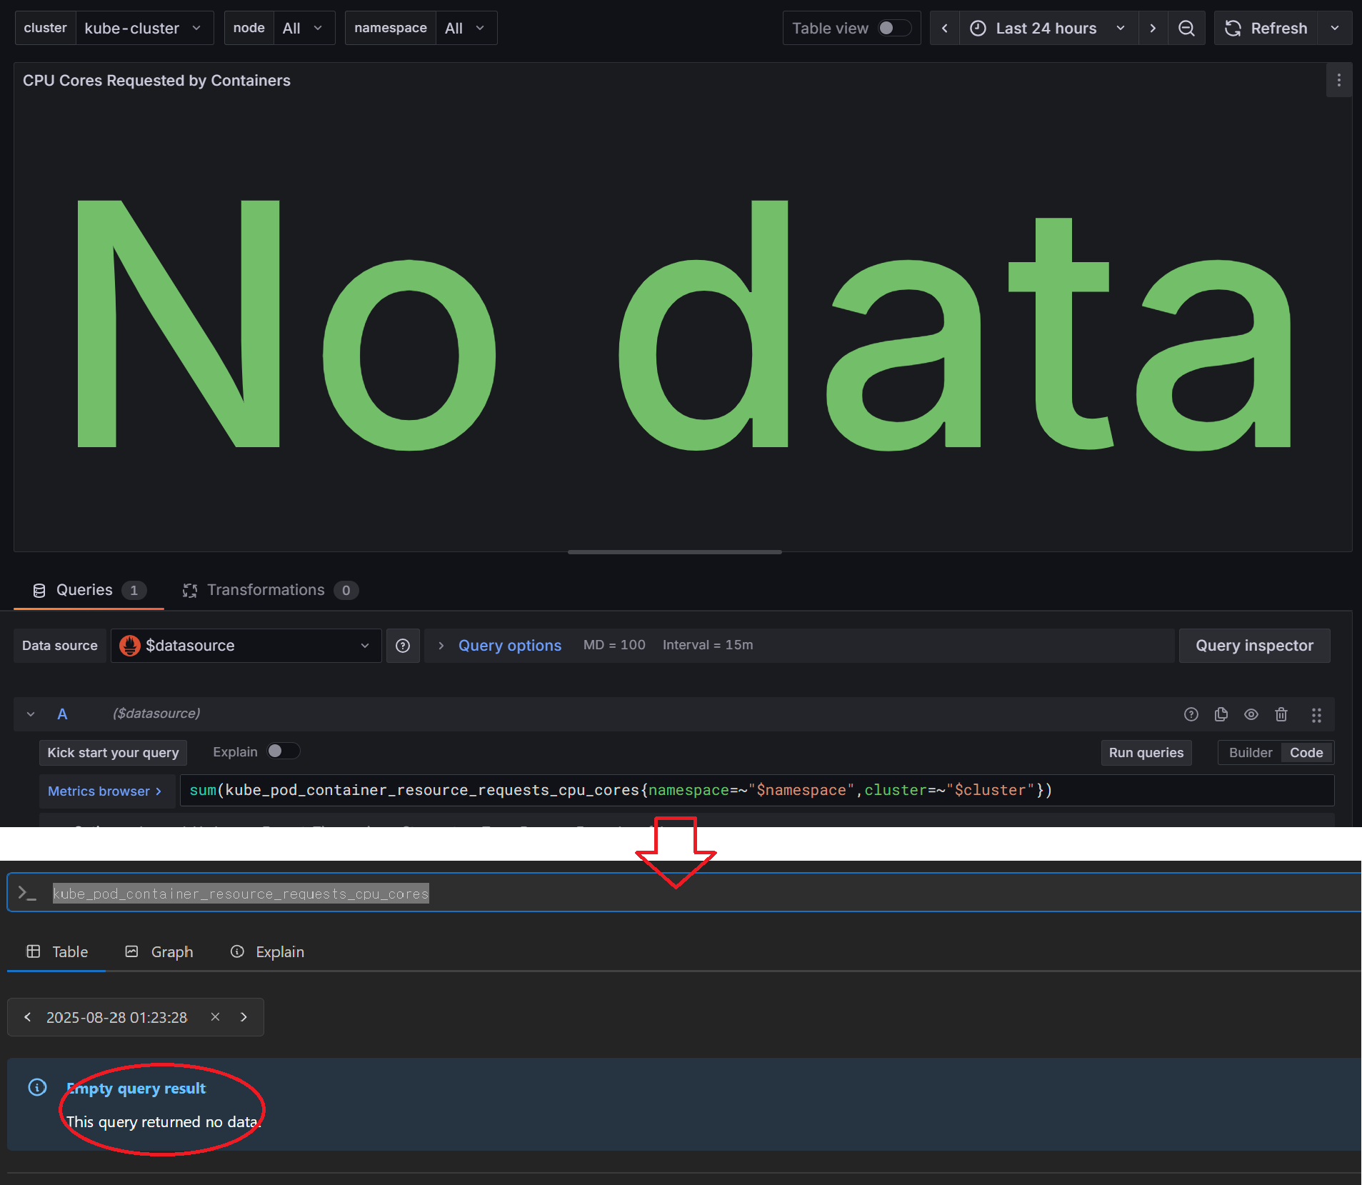Viewport: 1362px width, 1185px height.
Task: Click the data source help icon
Action: pyautogui.click(x=403, y=646)
